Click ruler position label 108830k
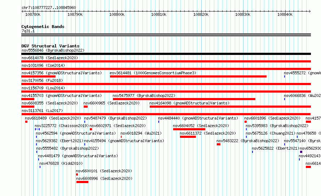The image size is (321, 196). (243, 14)
